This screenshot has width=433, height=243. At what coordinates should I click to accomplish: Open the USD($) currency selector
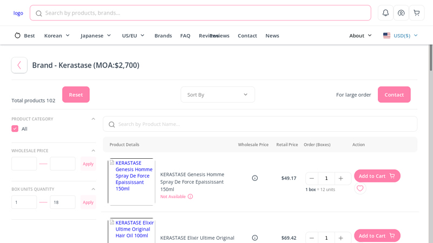[x=401, y=36]
